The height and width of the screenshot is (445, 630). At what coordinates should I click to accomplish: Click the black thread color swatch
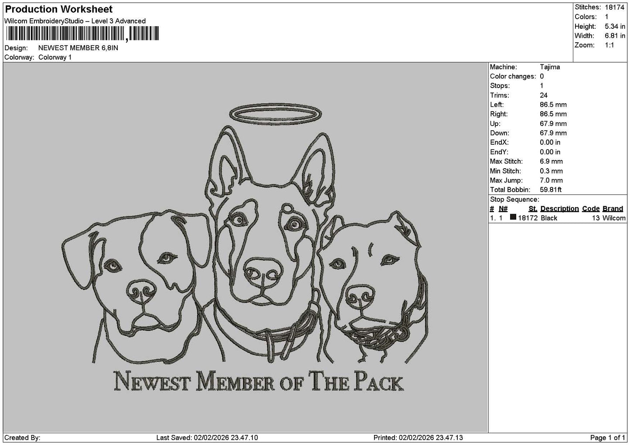click(x=513, y=217)
